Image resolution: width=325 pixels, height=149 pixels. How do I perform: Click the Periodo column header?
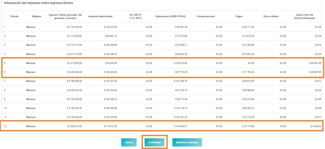coord(14,16)
